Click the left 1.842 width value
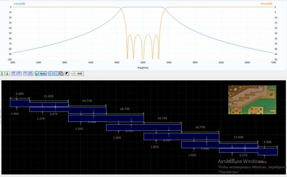 79,129
